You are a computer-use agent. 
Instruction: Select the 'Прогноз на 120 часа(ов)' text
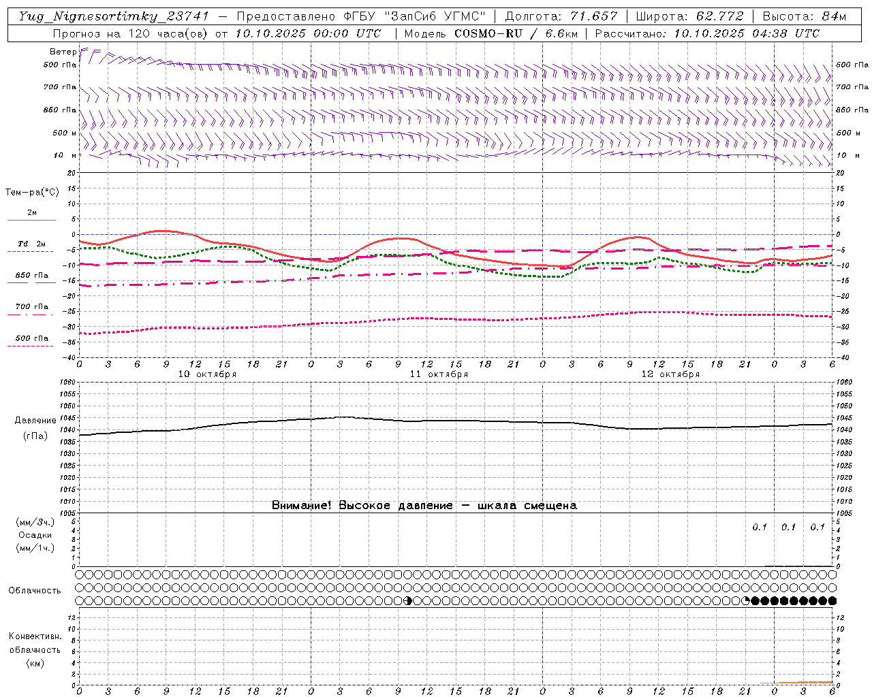131,33
